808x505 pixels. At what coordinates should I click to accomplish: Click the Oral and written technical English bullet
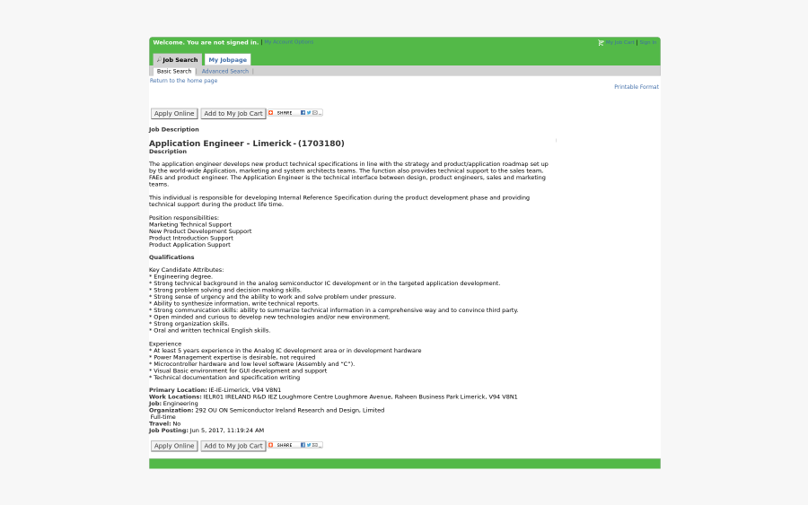pos(209,330)
